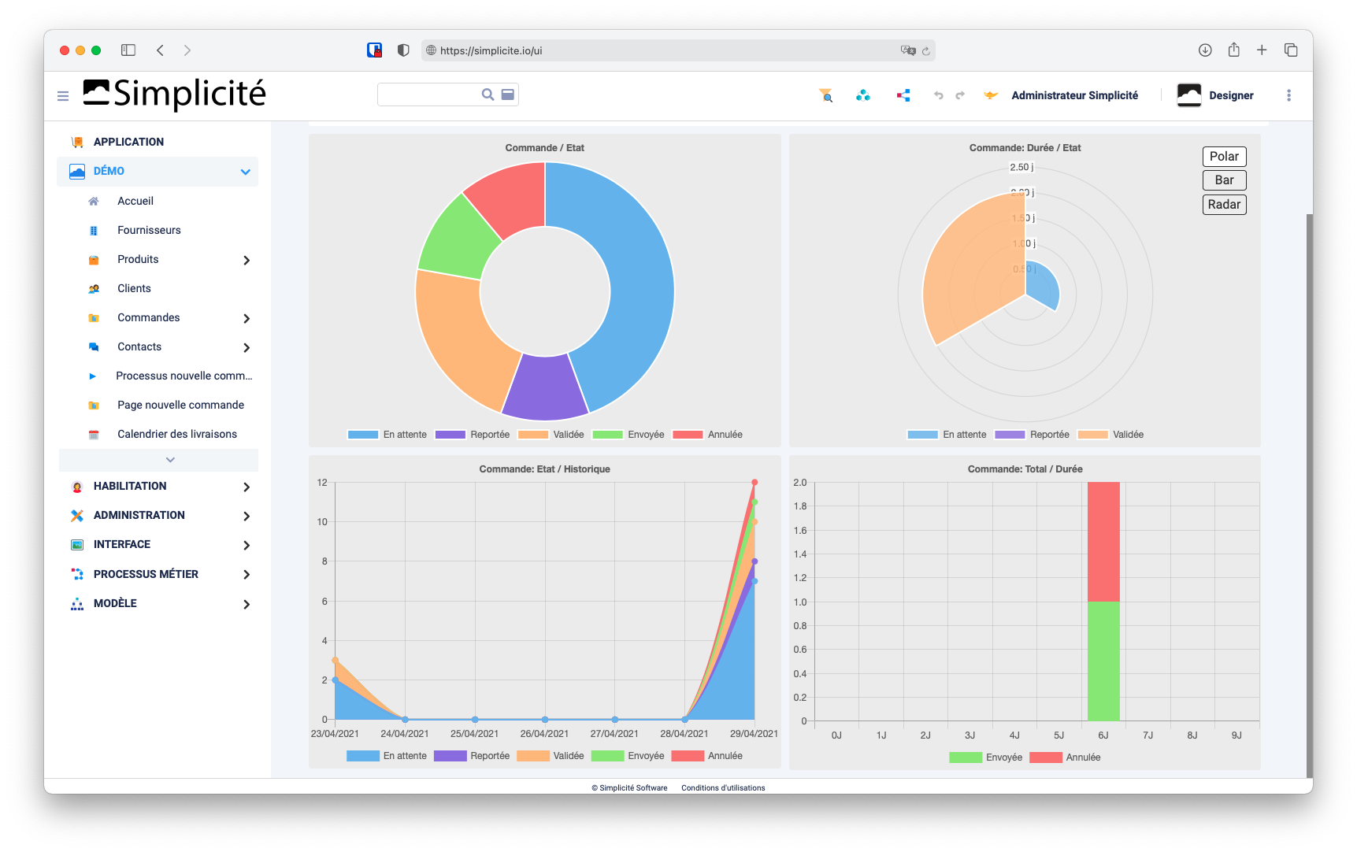Click the MODÈLE hierarchy icon
The width and height of the screenshot is (1357, 852).
coord(77,604)
